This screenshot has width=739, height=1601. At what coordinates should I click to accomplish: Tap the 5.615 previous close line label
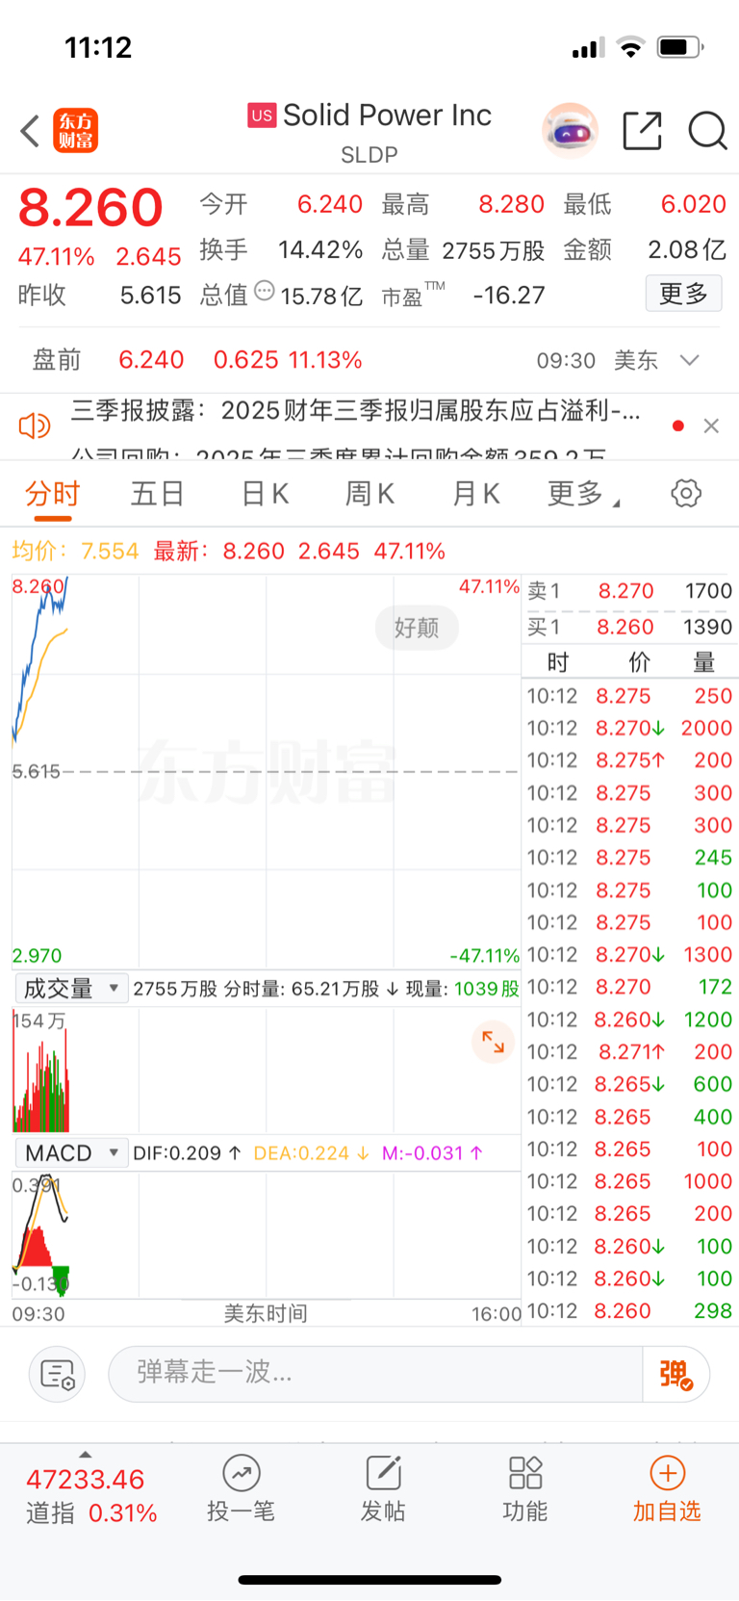(x=36, y=771)
